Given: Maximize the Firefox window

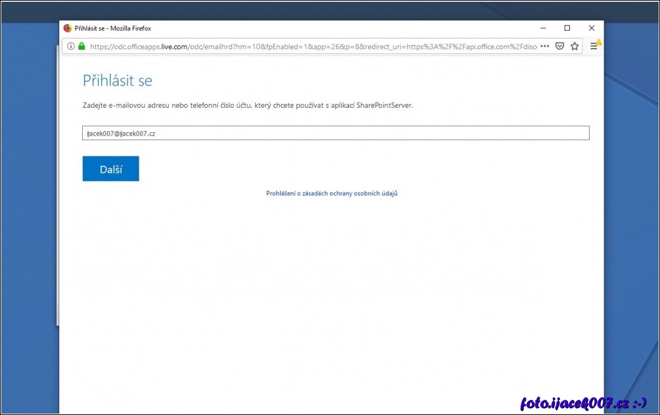Looking at the screenshot, I should coord(567,28).
